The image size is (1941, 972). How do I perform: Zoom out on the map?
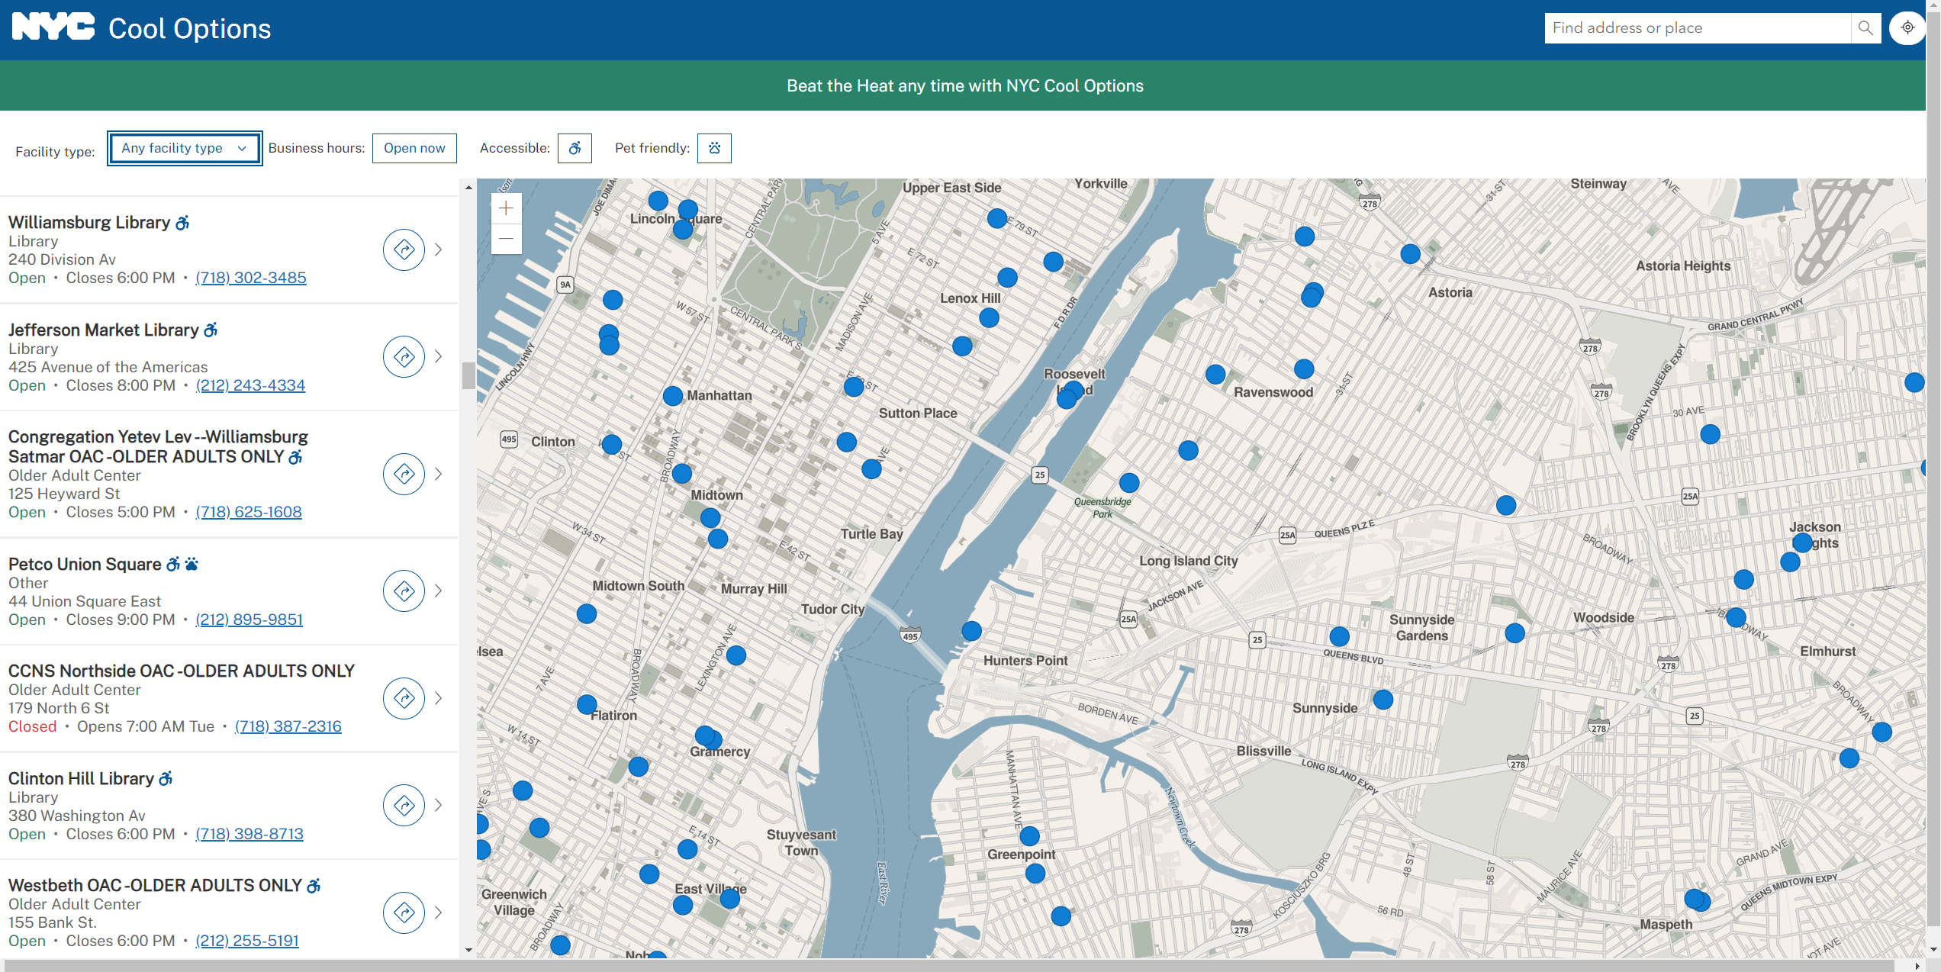(506, 239)
